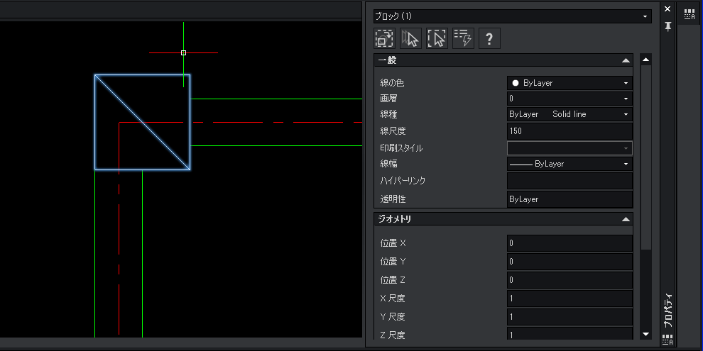This screenshot has width=703, height=351.
Task: Click the ハイパーリンク value field
Action: pos(569,182)
